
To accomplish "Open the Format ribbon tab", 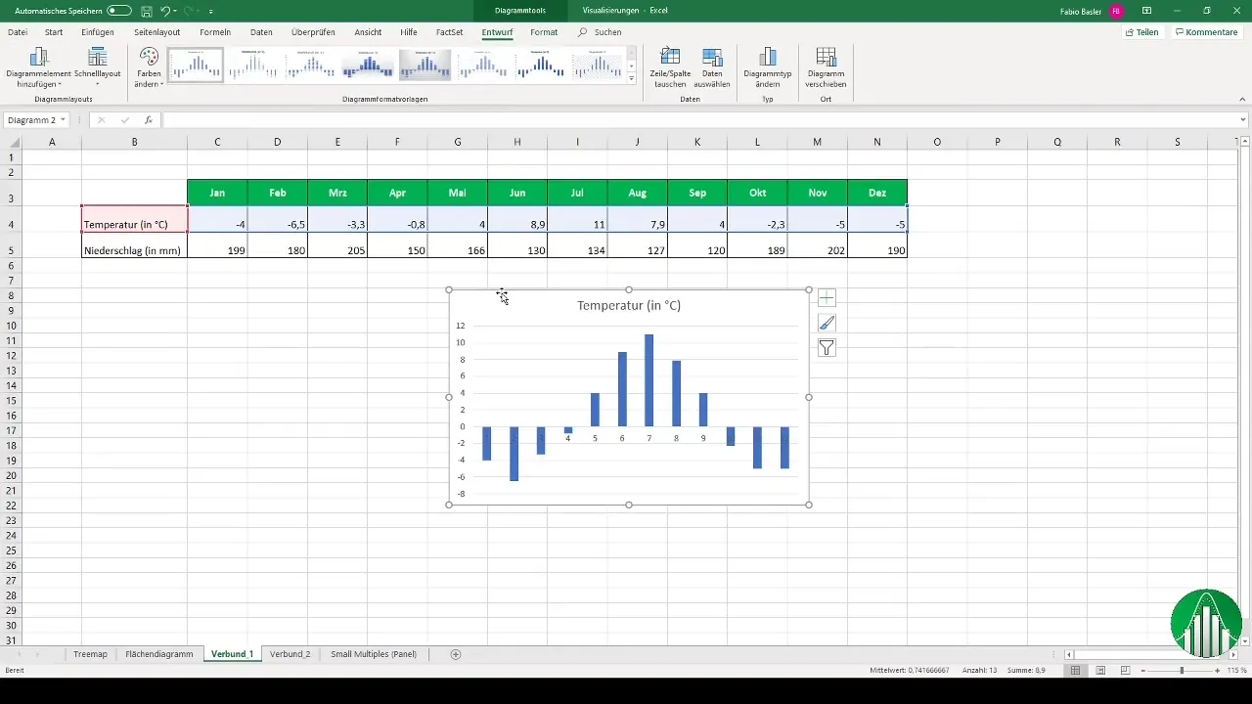I will 544,32.
